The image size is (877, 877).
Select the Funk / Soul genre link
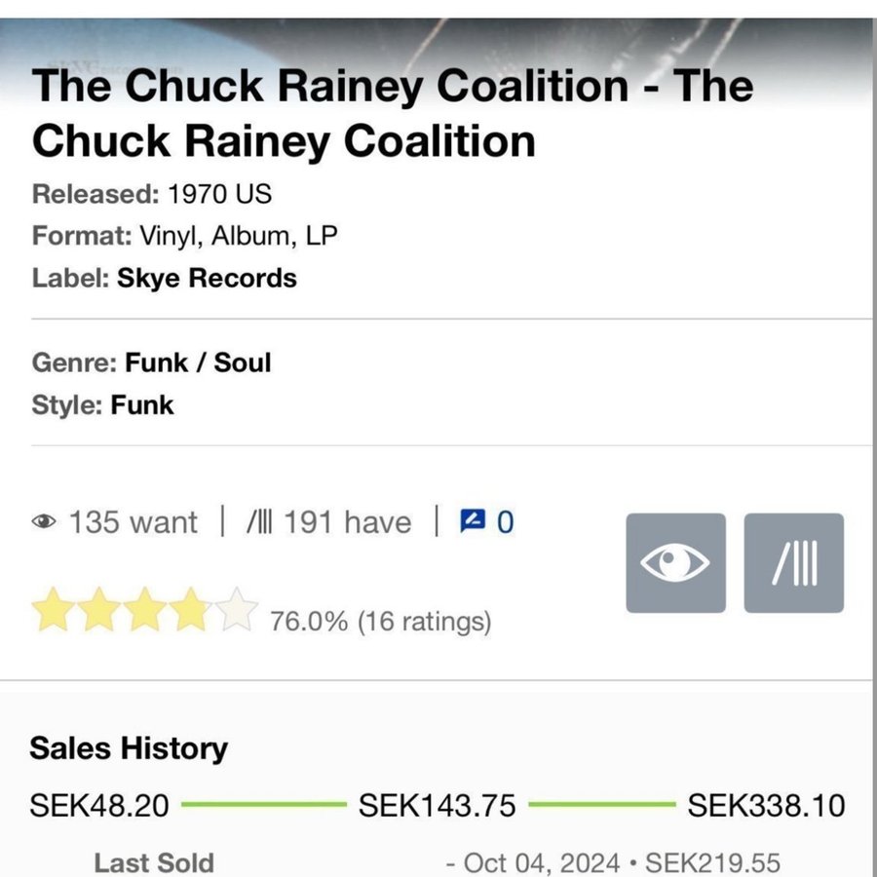(x=198, y=362)
